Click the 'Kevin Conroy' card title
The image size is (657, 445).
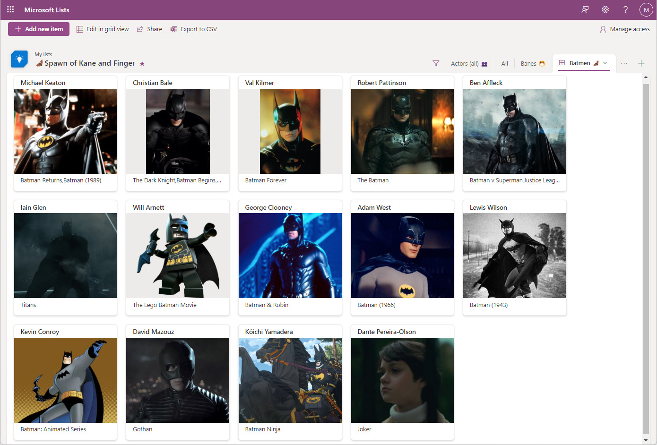point(40,332)
